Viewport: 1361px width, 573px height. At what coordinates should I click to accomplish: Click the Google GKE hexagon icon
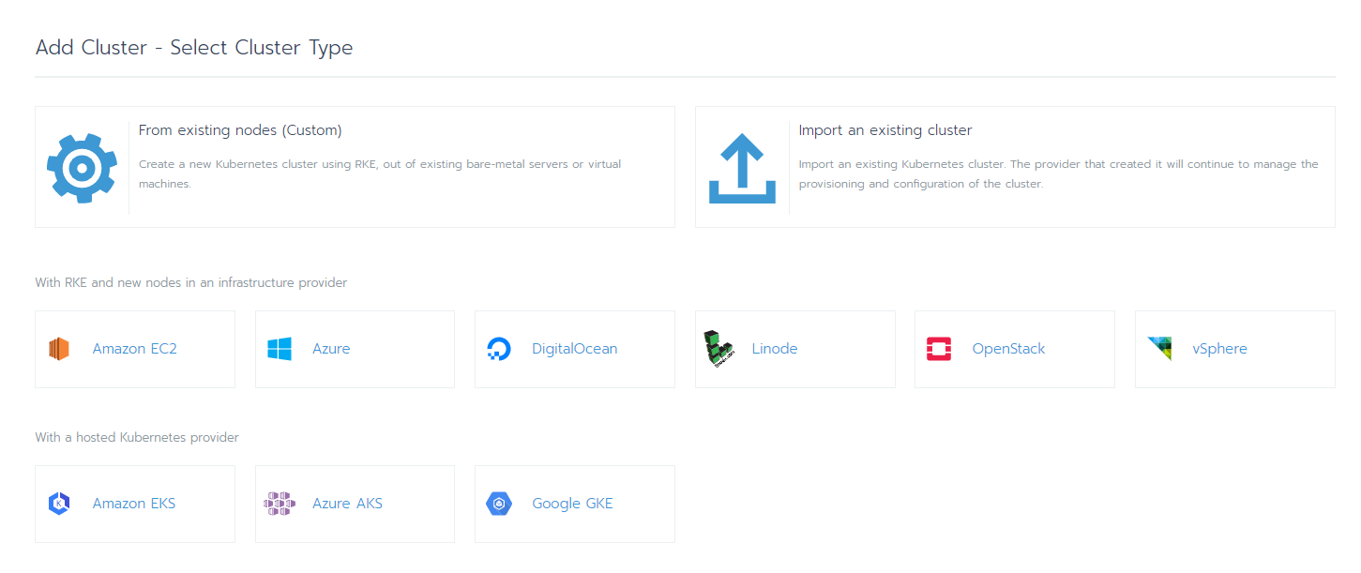click(499, 504)
